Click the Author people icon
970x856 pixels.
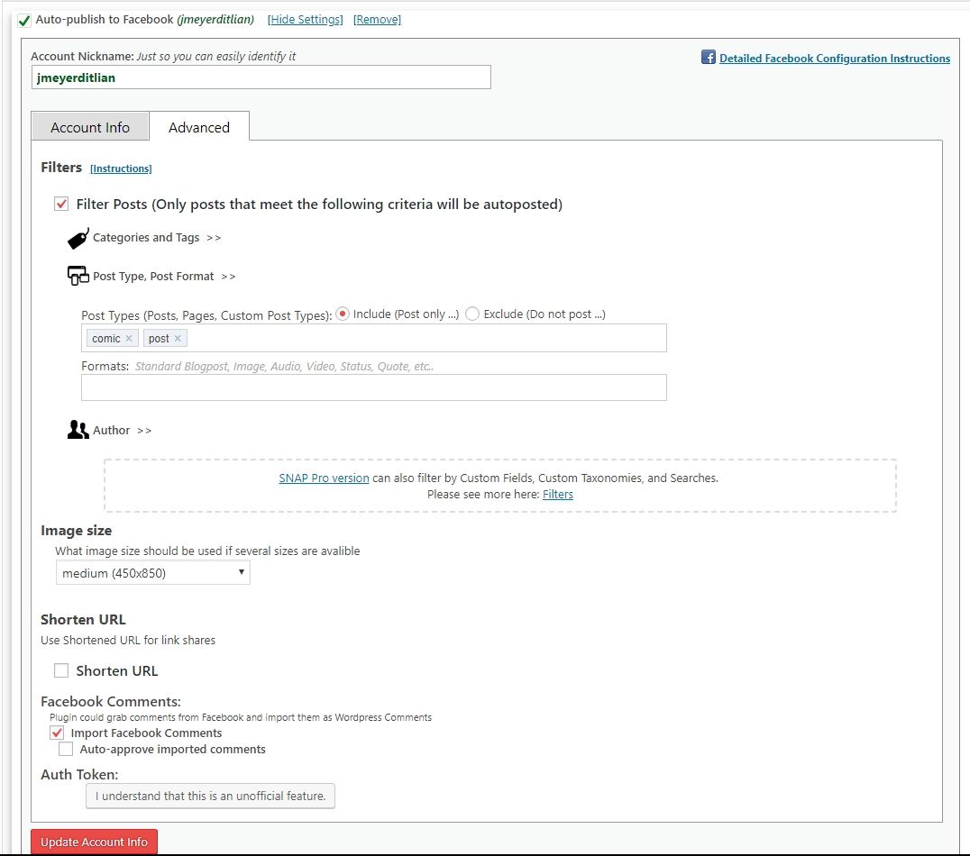[x=78, y=430]
